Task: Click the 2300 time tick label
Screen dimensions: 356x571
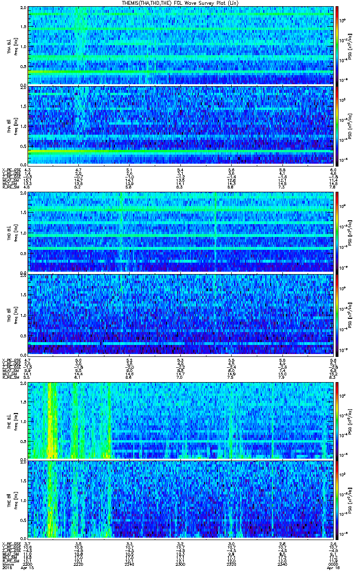Action: (x=180, y=564)
